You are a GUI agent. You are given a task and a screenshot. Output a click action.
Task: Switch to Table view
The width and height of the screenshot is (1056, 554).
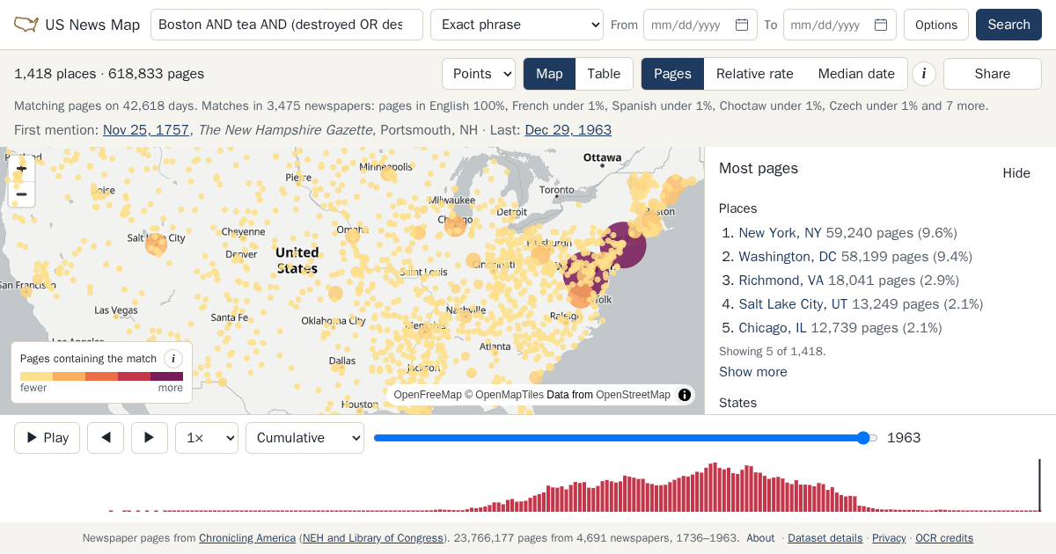point(604,74)
